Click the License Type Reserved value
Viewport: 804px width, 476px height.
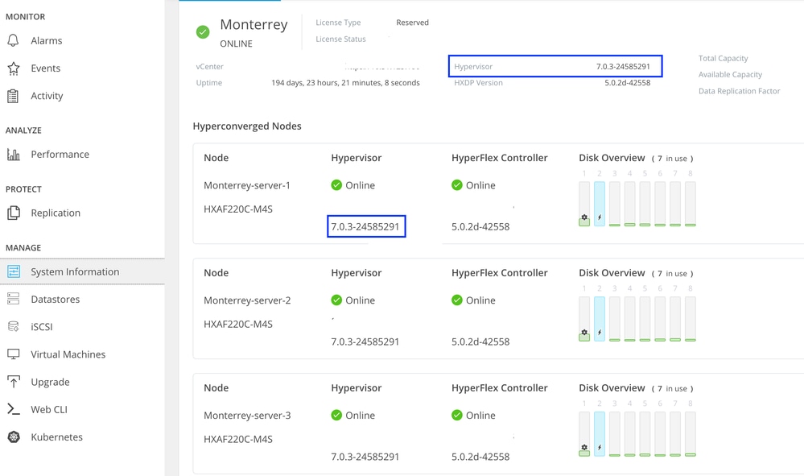[x=412, y=23]
